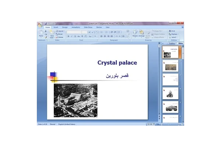221x147 pixels.
Task: Switch to the Outline pane tab
Action: [171, 43]
